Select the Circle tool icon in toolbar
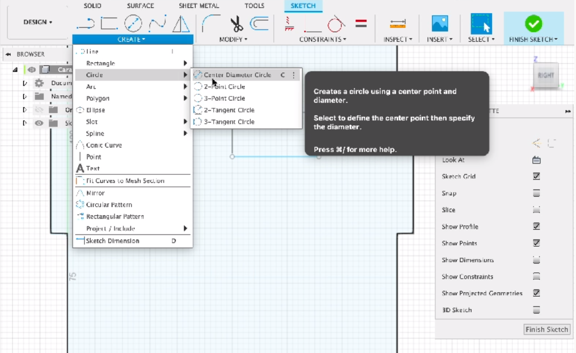Screen dimensions: 576x353 tap(133, 23)
